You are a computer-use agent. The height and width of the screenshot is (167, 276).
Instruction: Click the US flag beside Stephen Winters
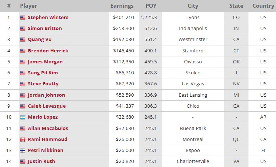23,18
